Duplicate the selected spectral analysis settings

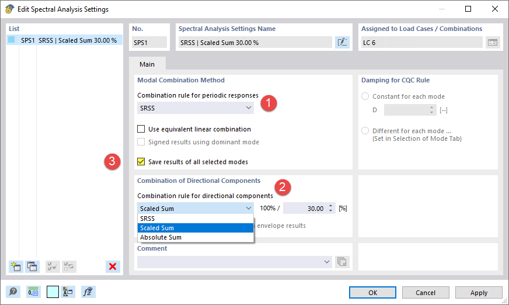[32, 266]
